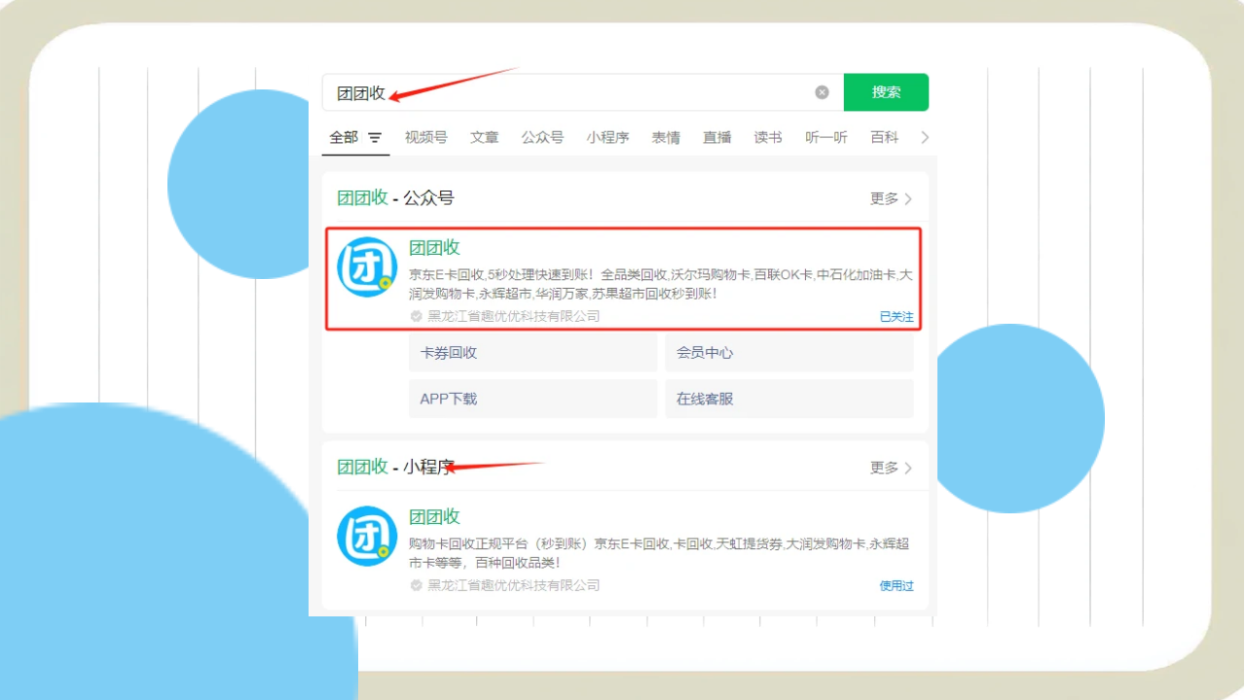The width and height of the screenshot is (1246, 700).
Task: Click the 使用过 label
Action: pos(897,586)
